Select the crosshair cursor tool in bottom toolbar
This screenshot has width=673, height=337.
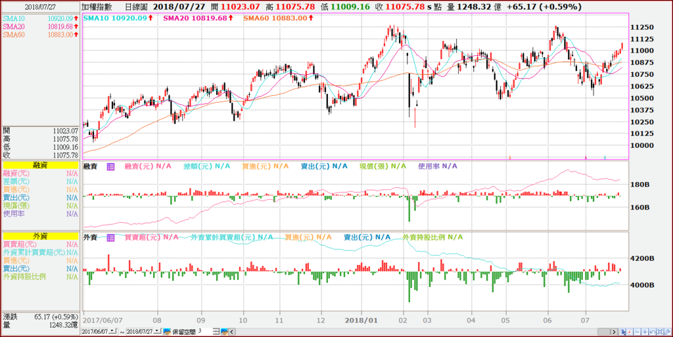(x=622, y=332)
